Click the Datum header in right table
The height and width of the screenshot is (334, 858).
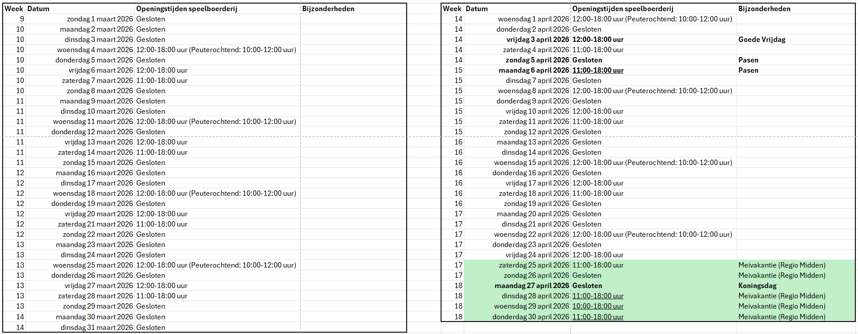(476, 9)
